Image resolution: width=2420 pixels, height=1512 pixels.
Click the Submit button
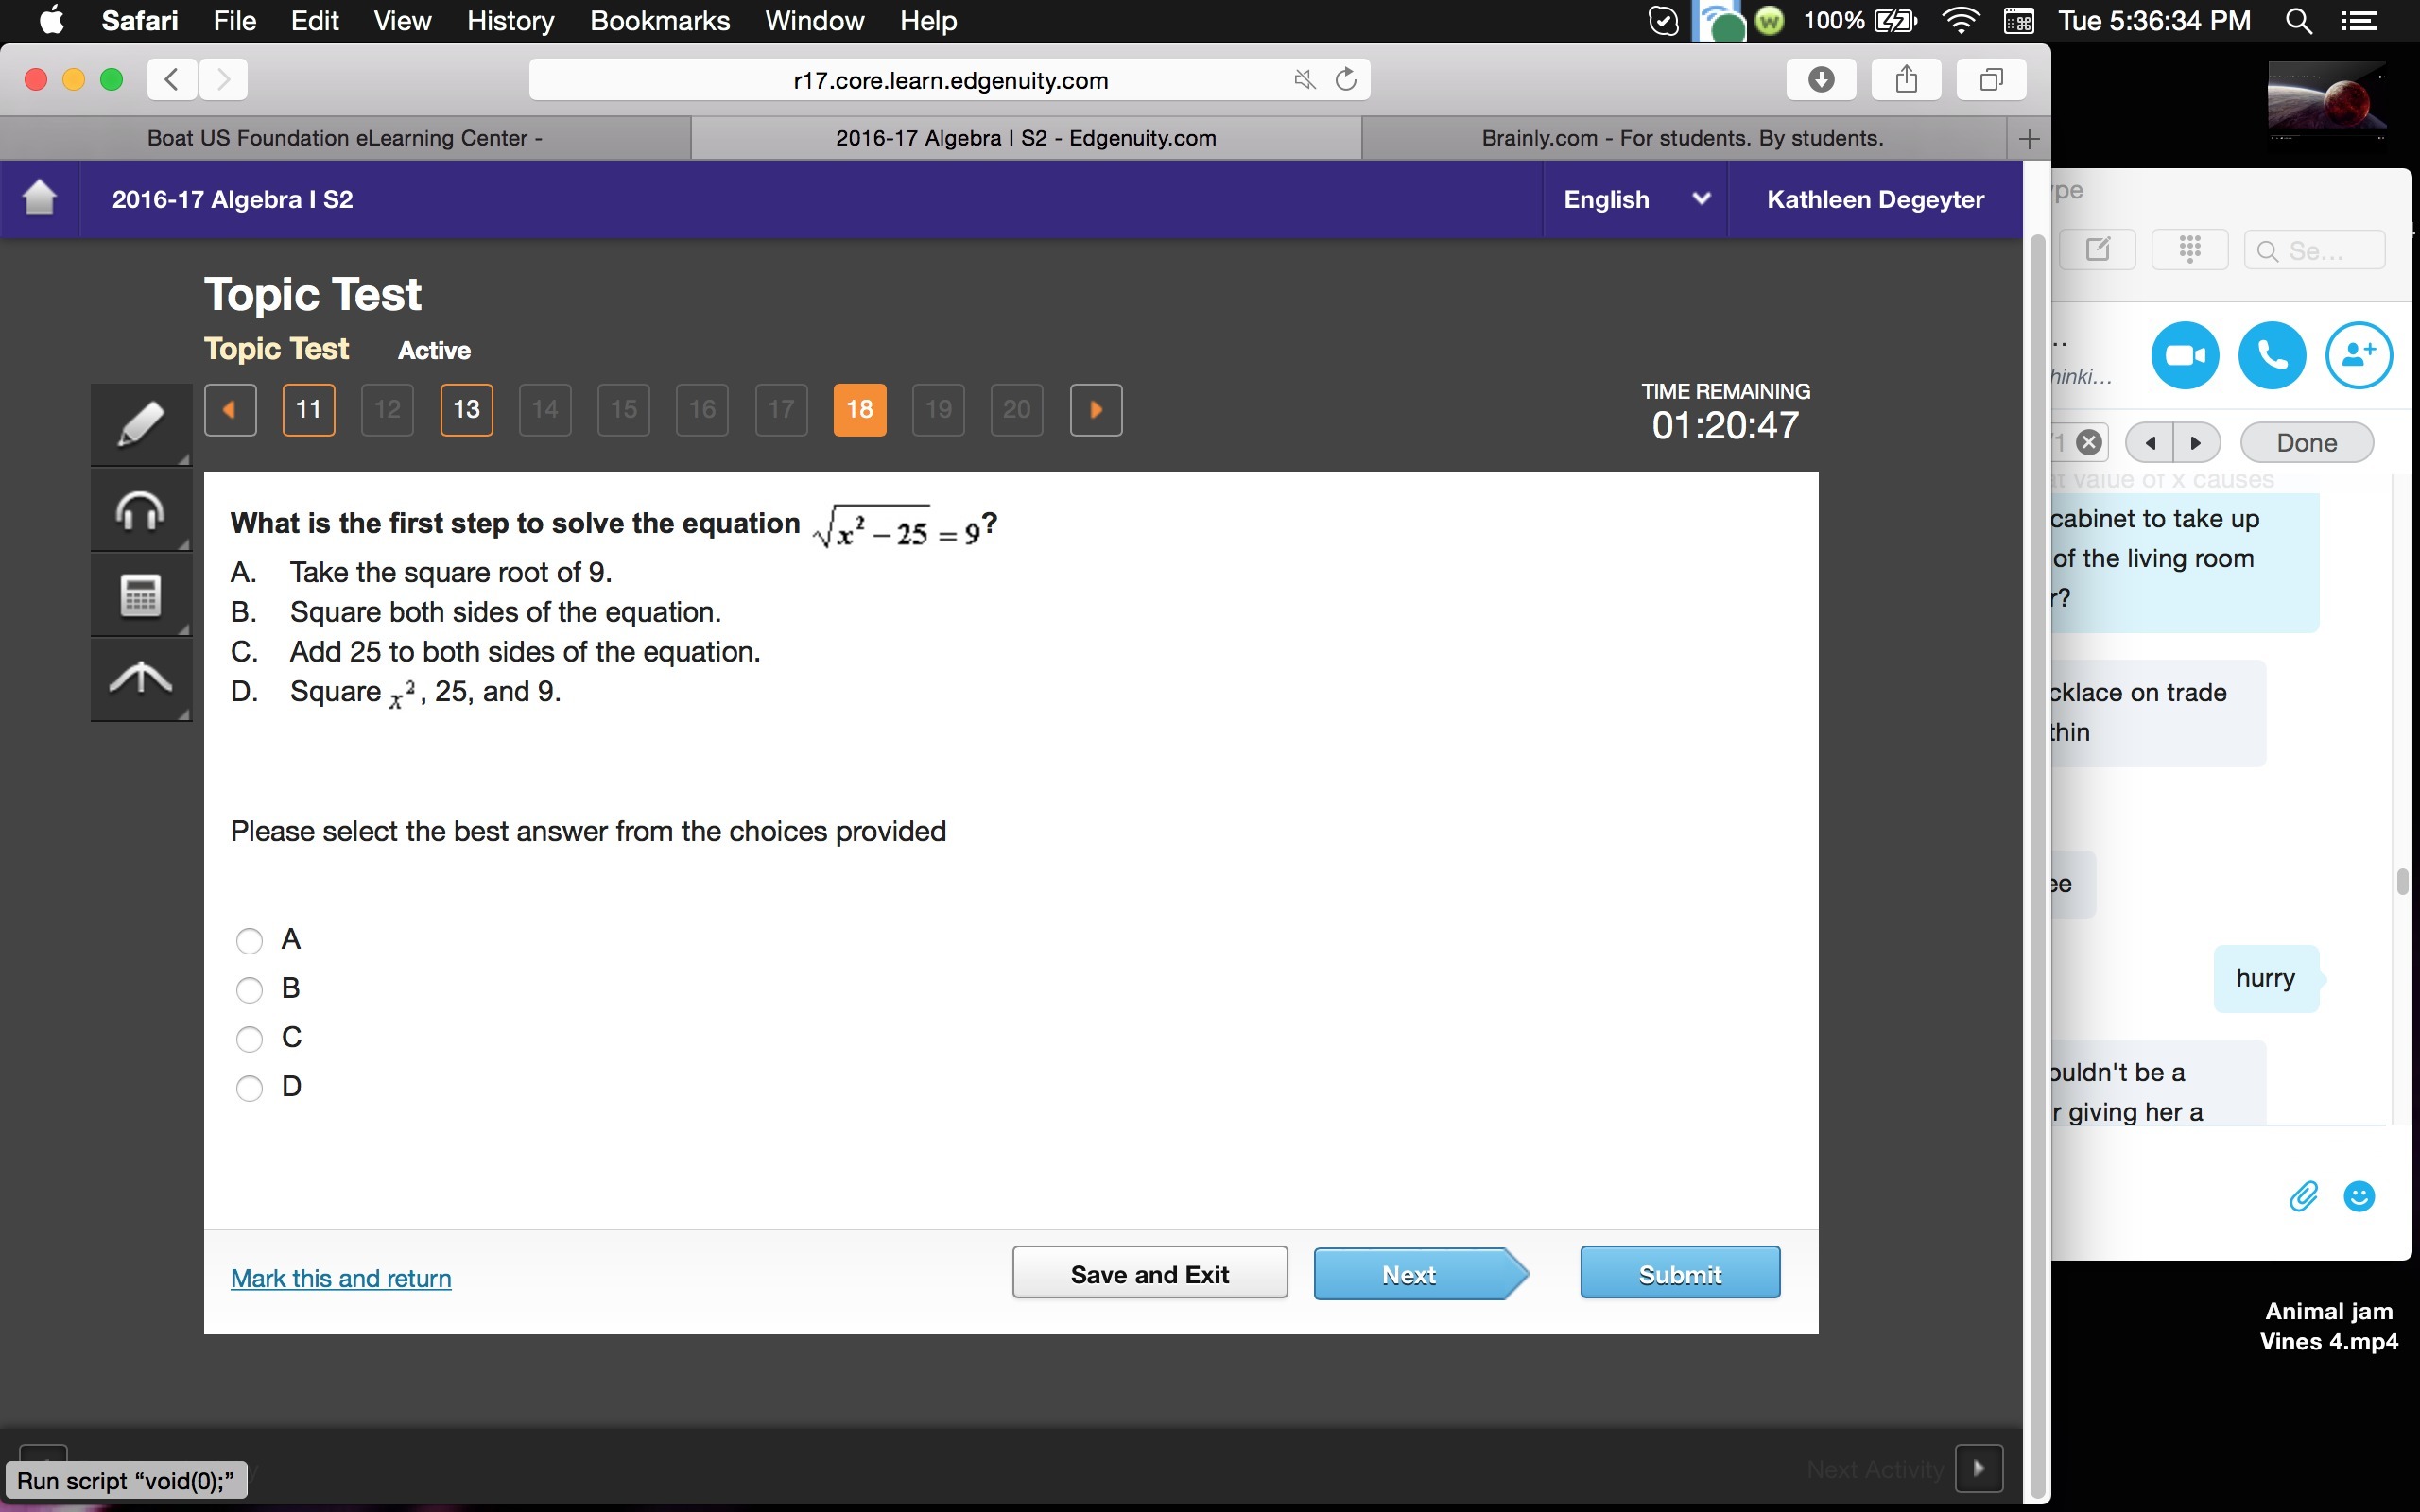click(1679, 1274)
